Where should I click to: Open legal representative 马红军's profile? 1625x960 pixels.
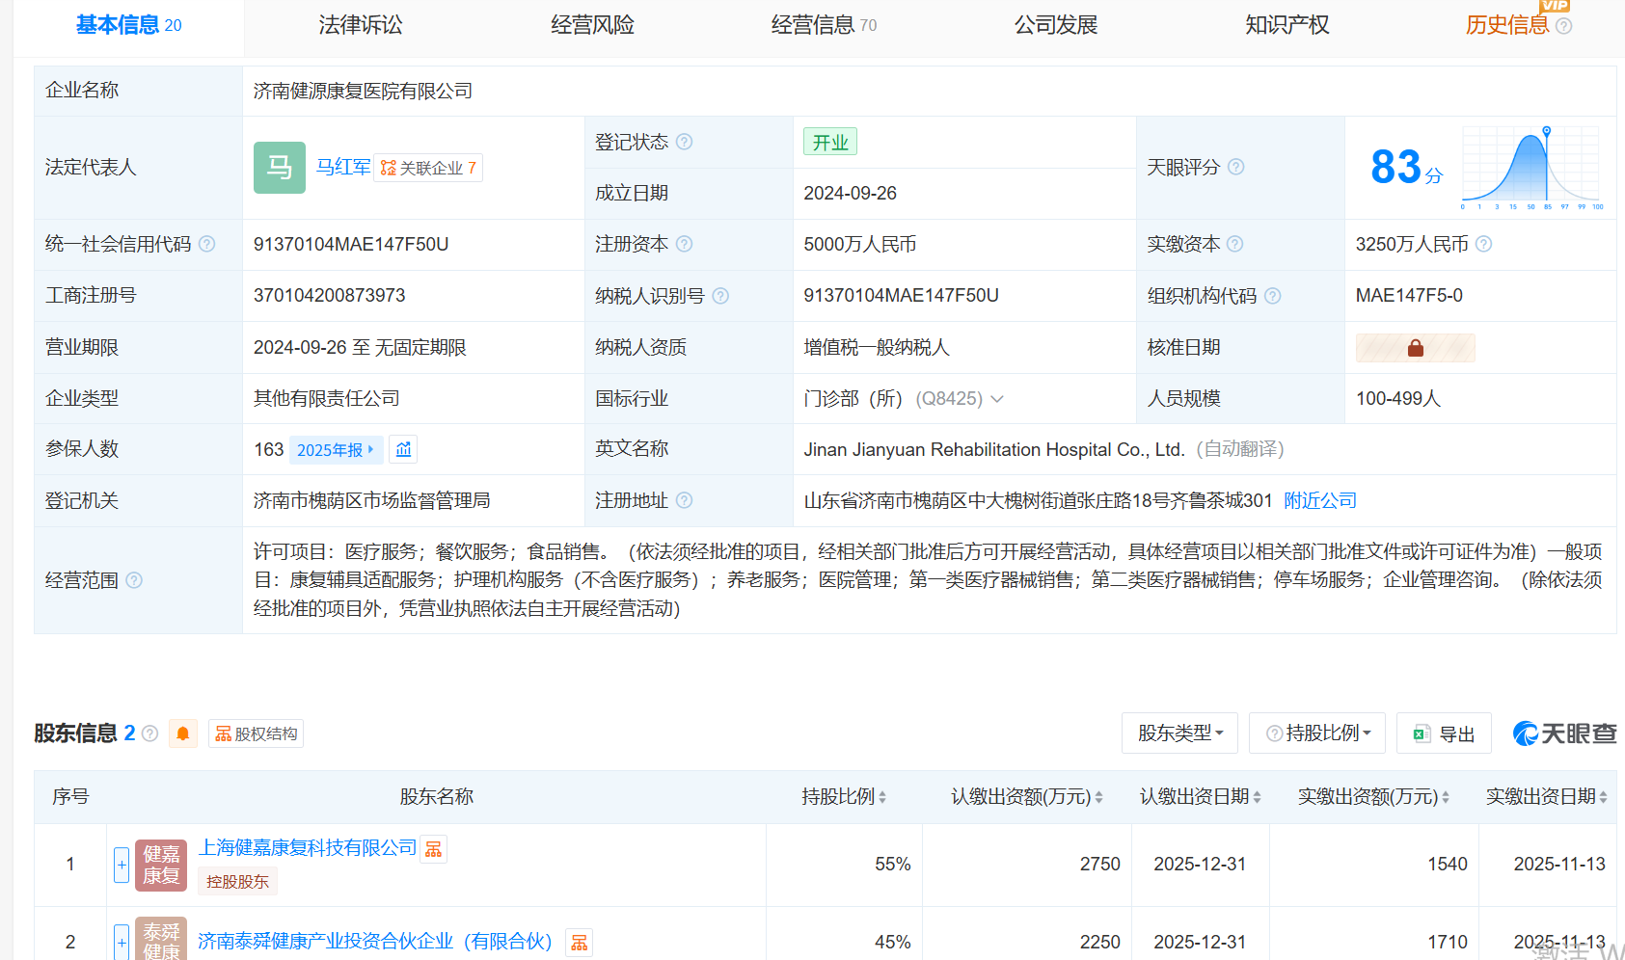(343, 168)
